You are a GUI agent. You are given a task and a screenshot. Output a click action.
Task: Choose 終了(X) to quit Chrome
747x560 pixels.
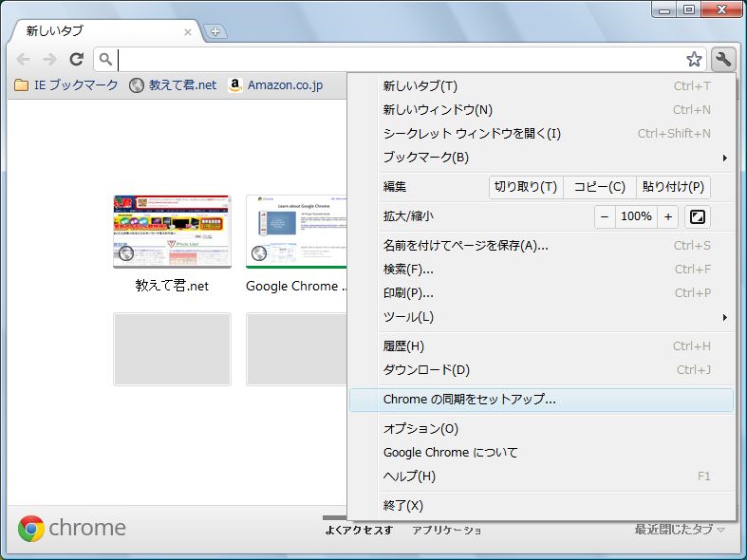[542, 506]
